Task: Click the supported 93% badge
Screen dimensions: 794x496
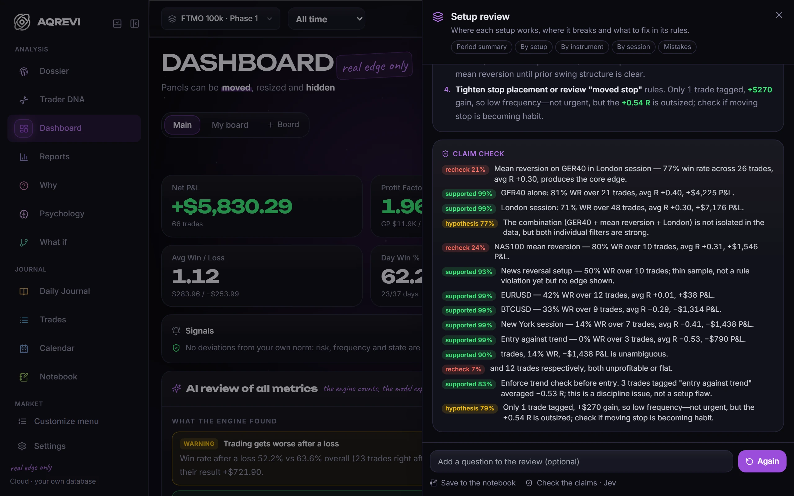Action: [469, 272]
